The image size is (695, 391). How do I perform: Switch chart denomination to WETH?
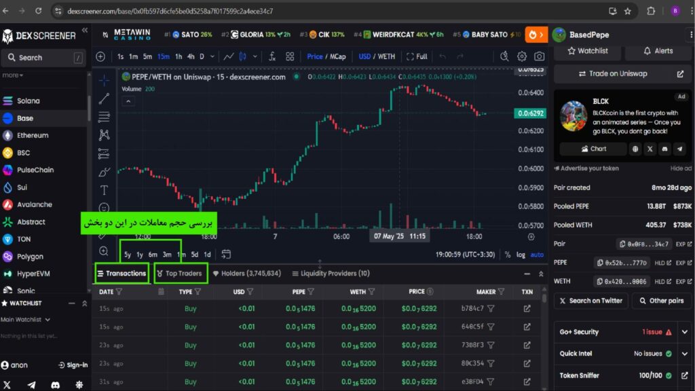pos(386,57)
